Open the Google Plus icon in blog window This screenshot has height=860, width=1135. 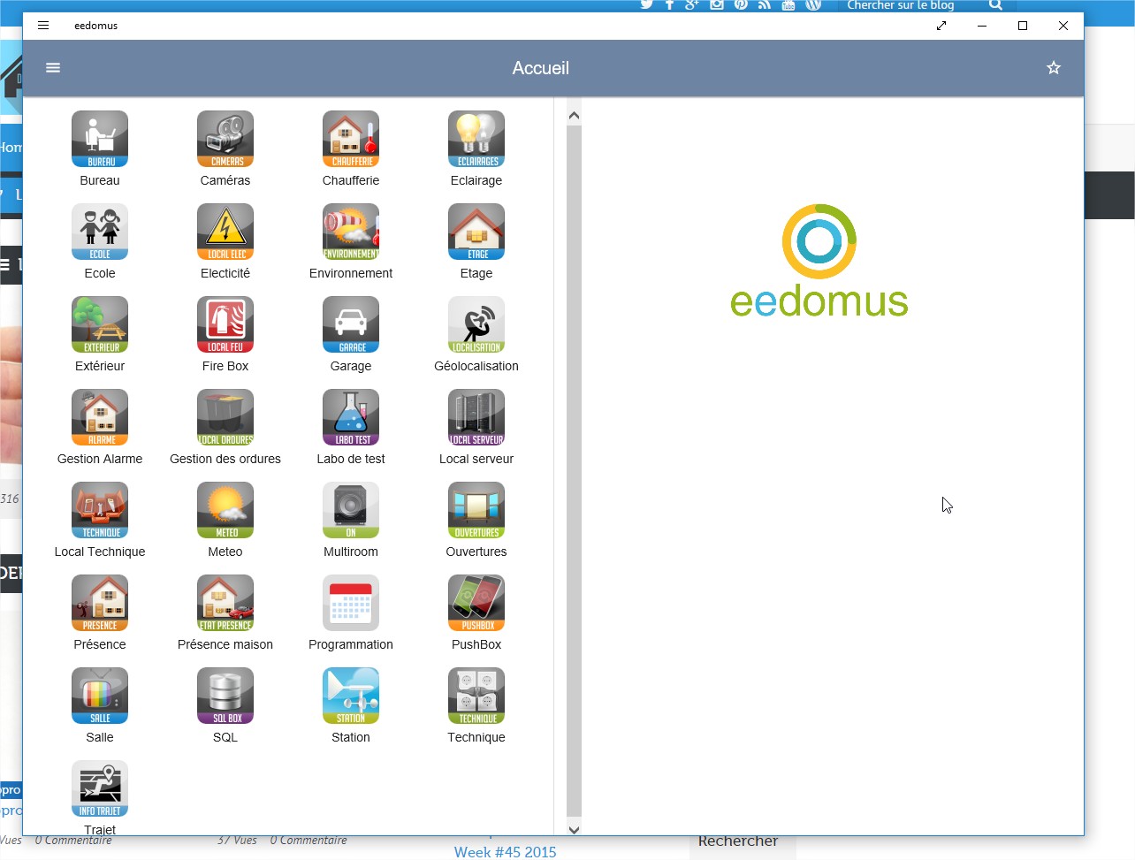click(692, 5)
